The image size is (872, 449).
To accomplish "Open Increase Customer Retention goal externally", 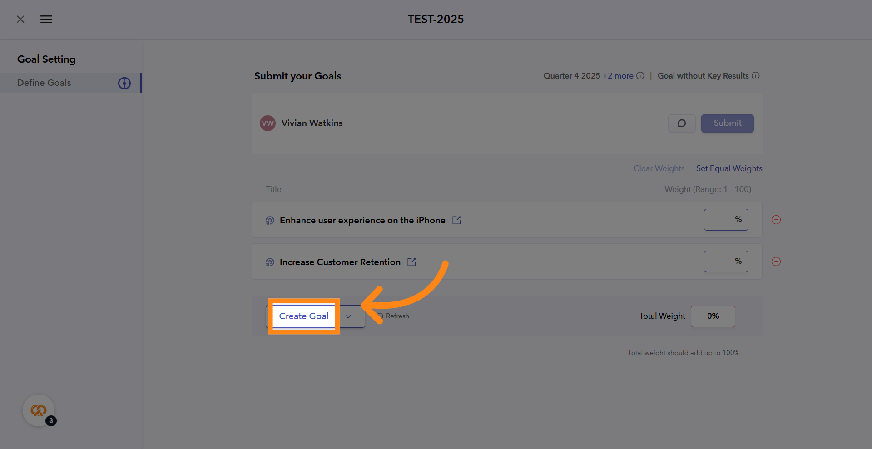I will click(x=411, y=262).
